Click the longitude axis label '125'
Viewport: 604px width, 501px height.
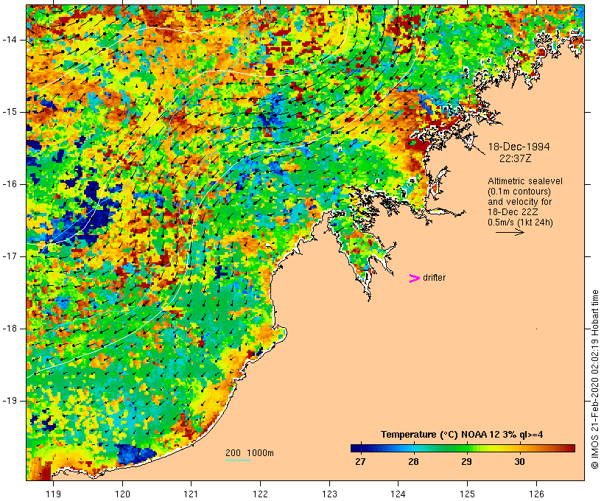tap(467, 494)
